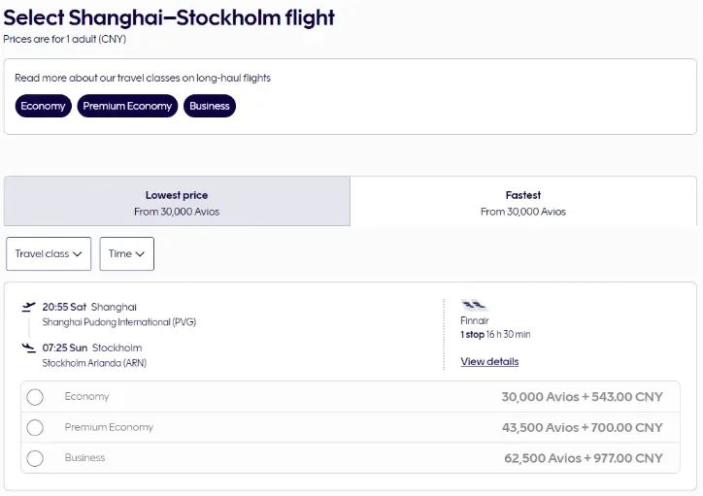Viewport: 703px width, 496px height.
Task: Click the arrival plane landing icon
Action: pos(28,347)
